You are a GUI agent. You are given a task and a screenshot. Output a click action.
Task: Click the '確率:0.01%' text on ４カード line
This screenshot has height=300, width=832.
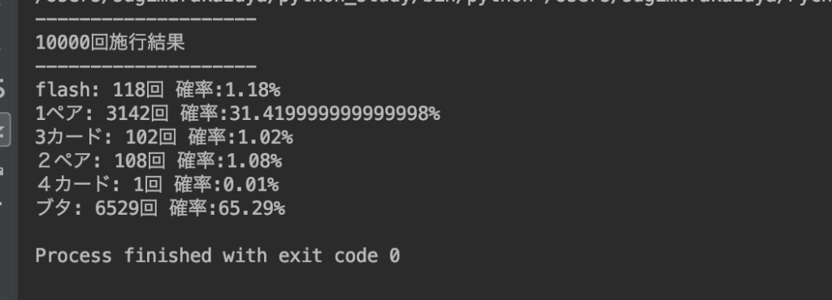[226, 185]
